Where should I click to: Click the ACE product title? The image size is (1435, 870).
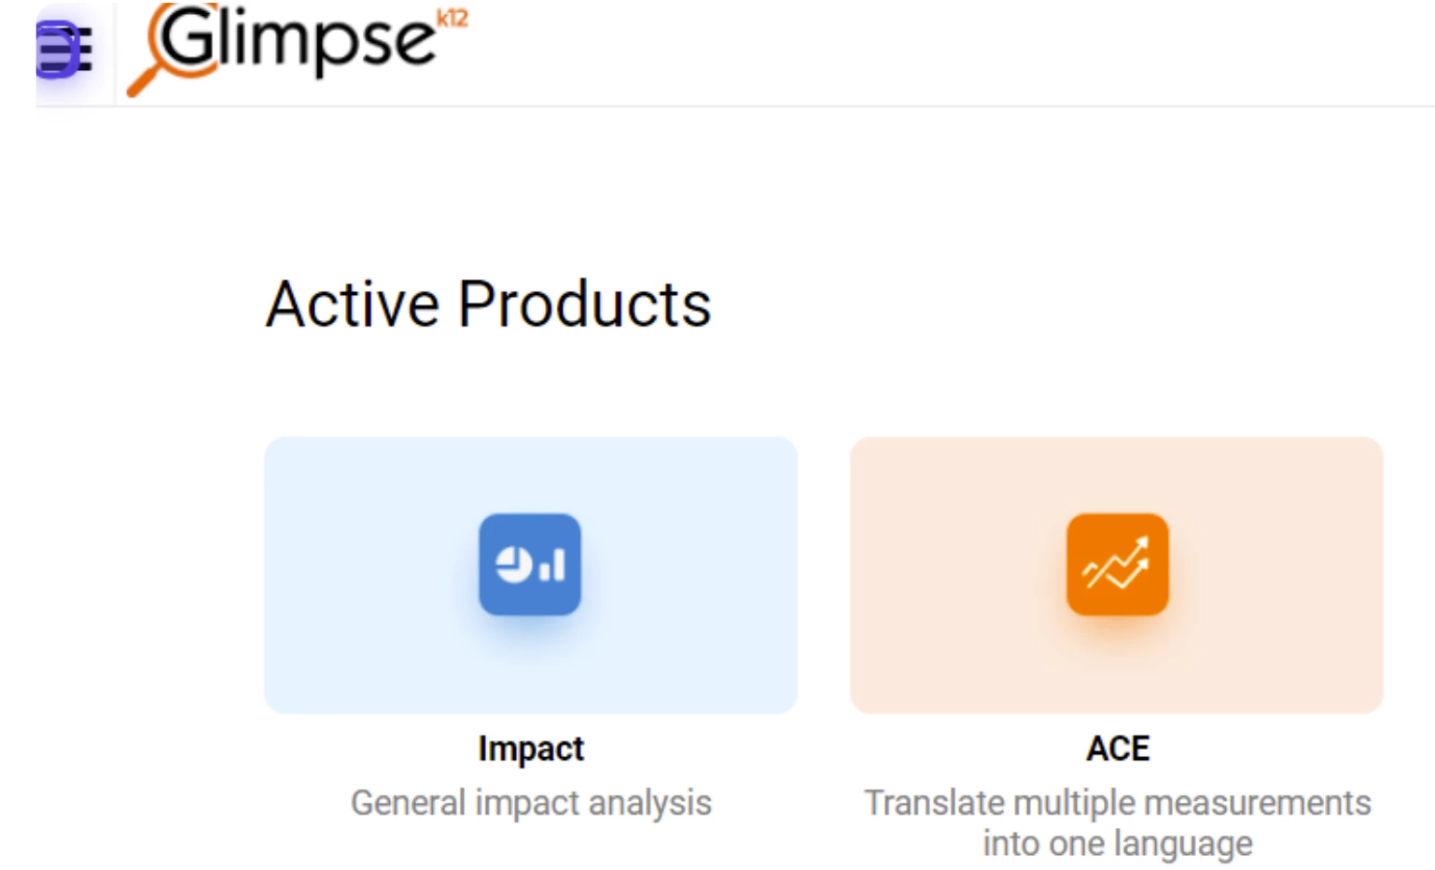(x=1118, y=749)
